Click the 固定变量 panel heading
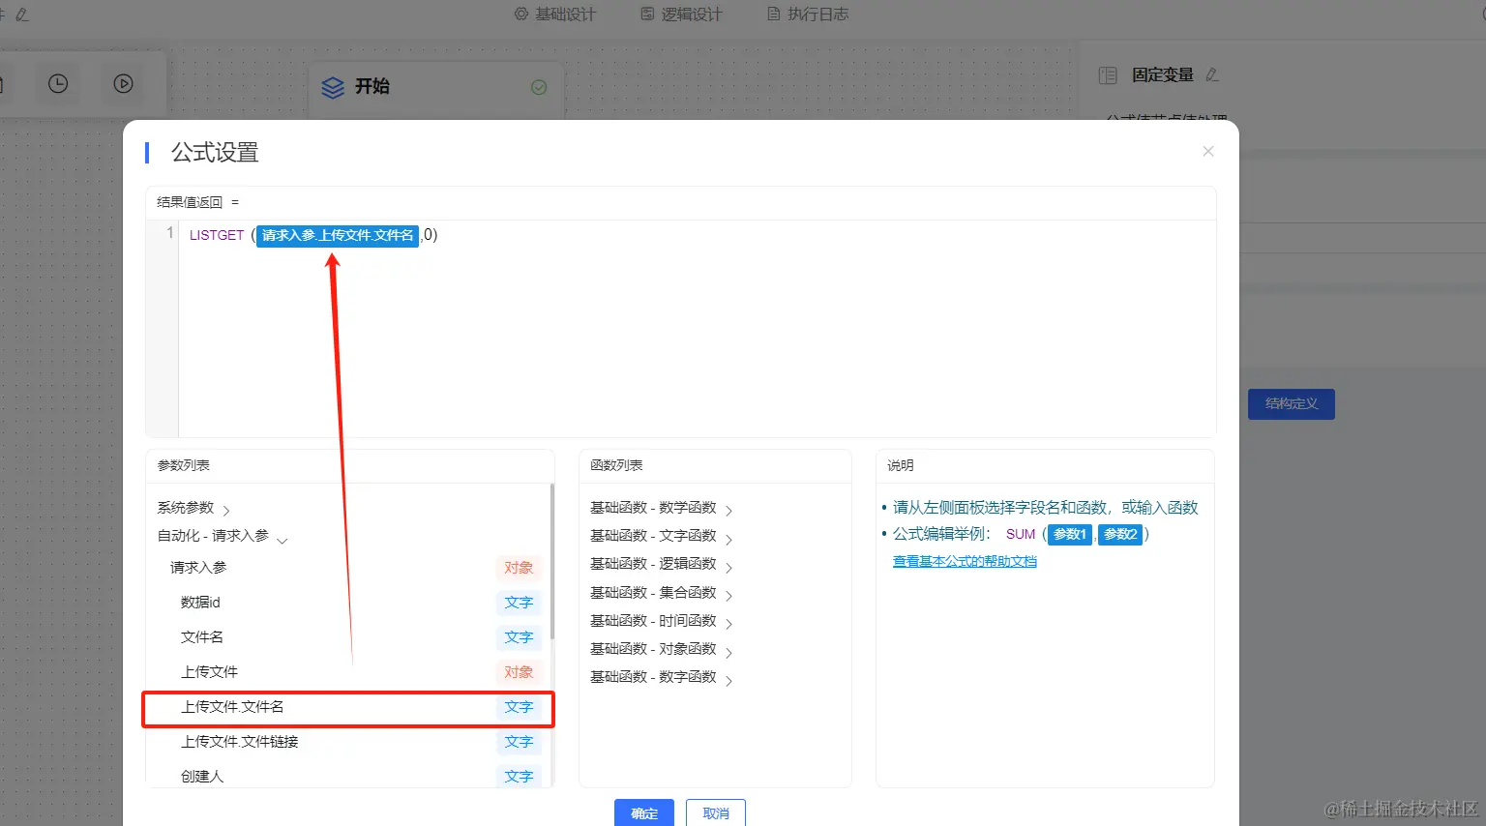Screen dimensions: 1486x826 pyautogui.click(x=1163, y=74)
